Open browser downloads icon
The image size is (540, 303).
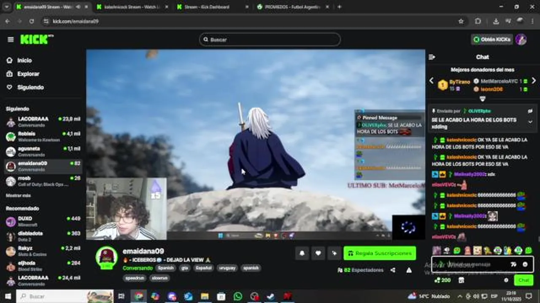[x=496, y=21]
